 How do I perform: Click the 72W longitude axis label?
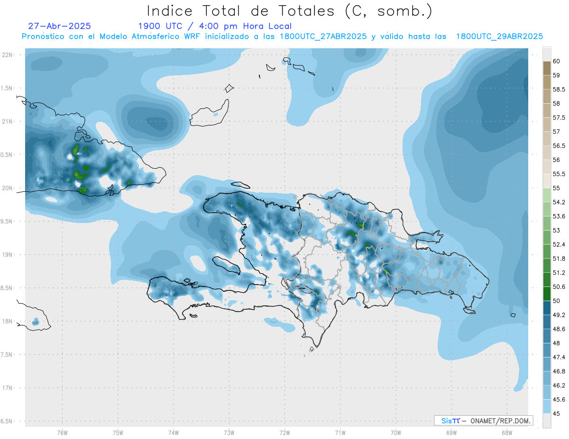point(284,433)
